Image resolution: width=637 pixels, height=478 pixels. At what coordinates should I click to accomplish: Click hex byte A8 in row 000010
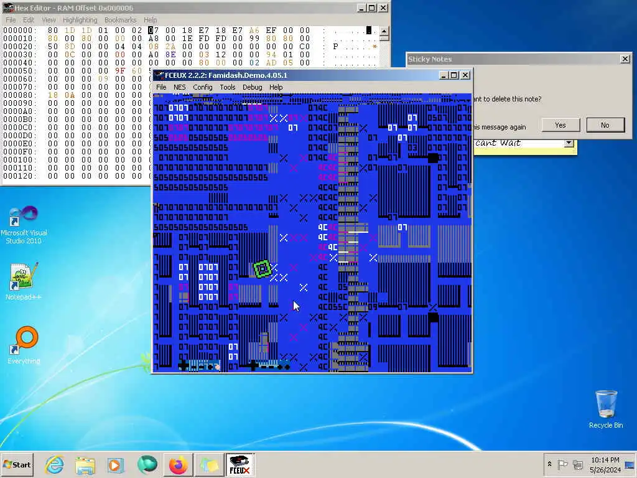(x=154, y=39)
